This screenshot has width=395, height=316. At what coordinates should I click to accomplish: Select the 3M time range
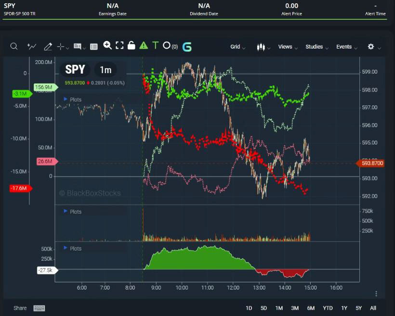(x=295, y=308)
